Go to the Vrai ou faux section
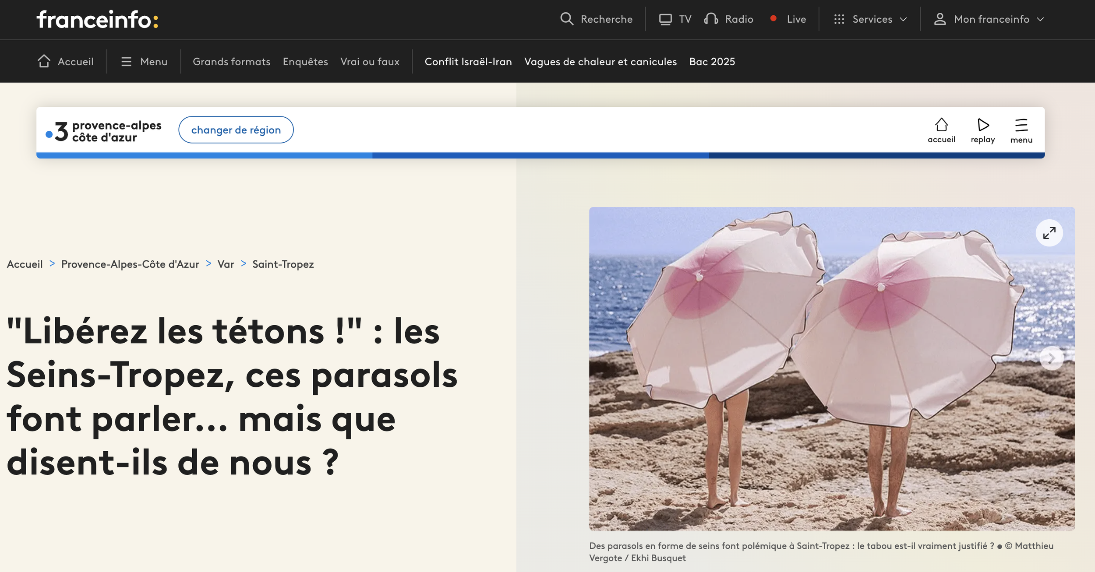The image size is (1095, 572). tap(370, 62)
